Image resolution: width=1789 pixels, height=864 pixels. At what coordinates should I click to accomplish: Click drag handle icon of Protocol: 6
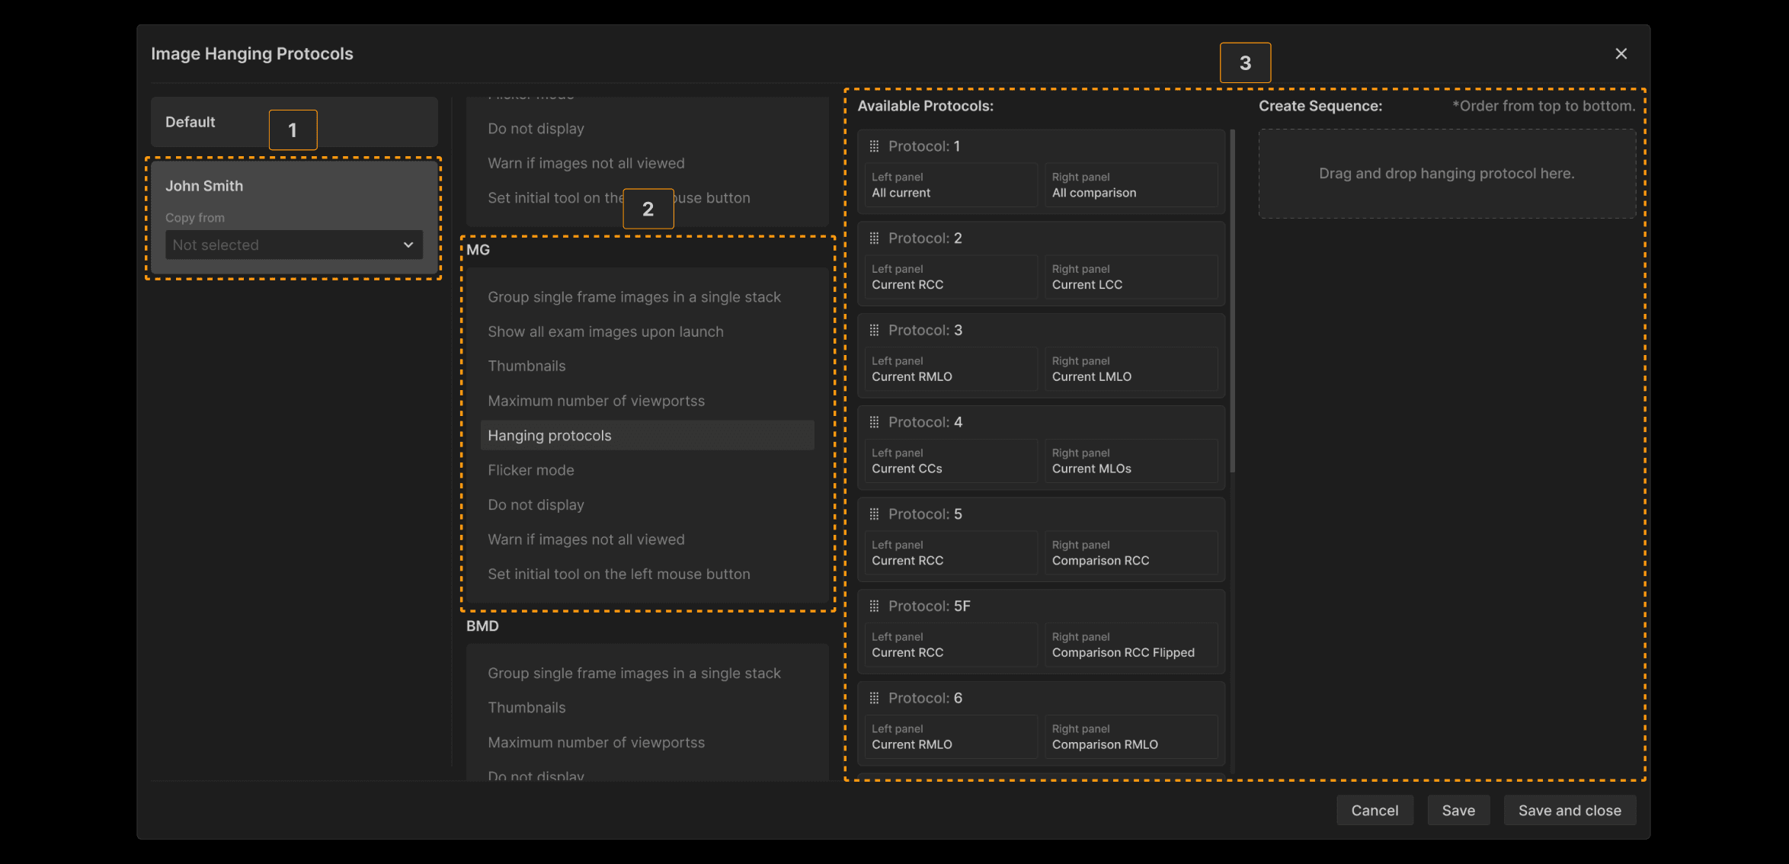coord(874,698)
